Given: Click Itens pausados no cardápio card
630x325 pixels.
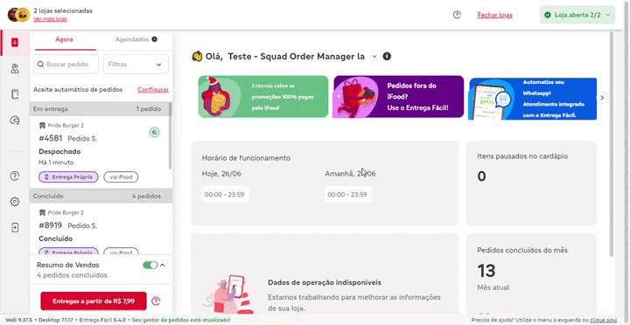Looking at the screenshot, I should tap(531, 183).
